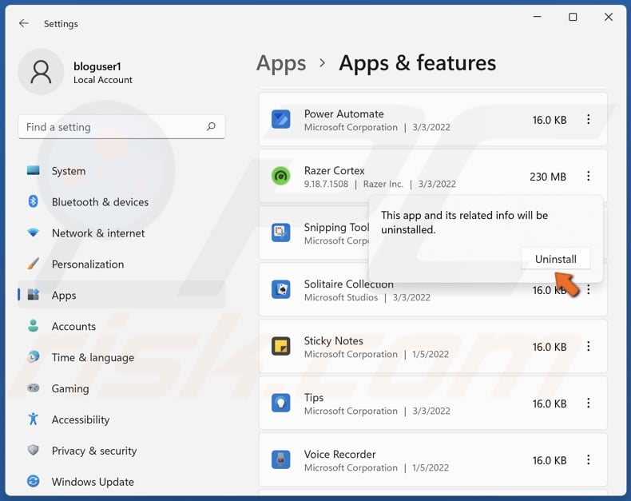The width and height of the screenshot is (631, 501).
Task: Open more options for Tips
Action: (589, 404)
